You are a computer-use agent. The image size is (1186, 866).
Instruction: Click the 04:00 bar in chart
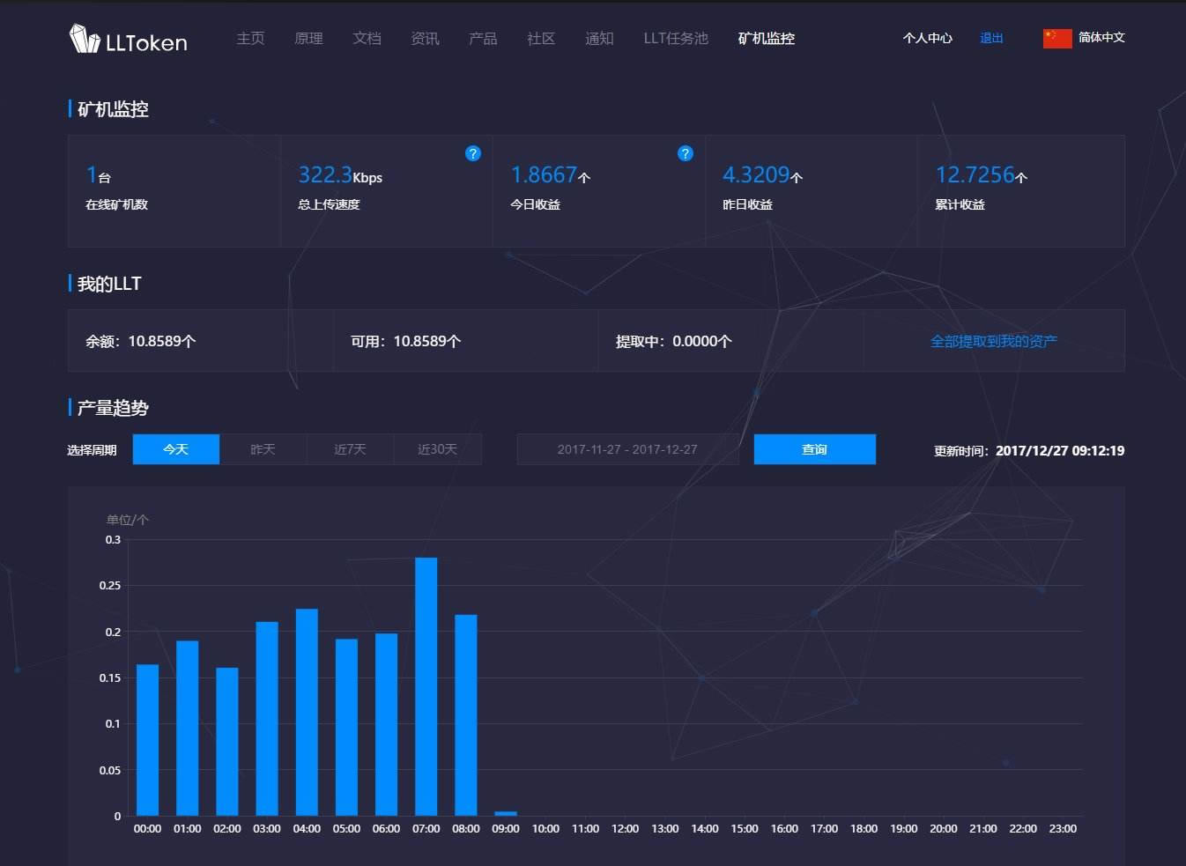tap(307, 712)
